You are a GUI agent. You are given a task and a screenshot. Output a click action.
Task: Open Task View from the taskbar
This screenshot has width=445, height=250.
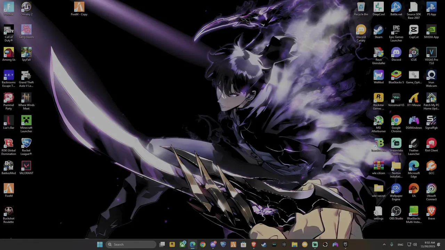pyautogui.click(x=162, y=244)
